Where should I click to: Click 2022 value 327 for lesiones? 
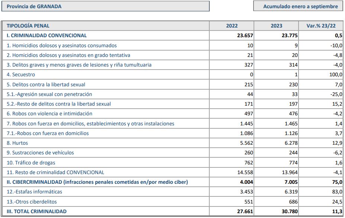[249, 65]
